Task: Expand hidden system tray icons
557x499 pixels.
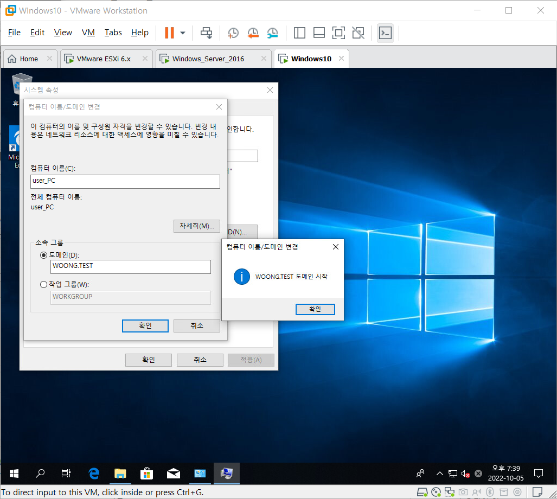Action: pyautogui.click(x=440, y=474)
